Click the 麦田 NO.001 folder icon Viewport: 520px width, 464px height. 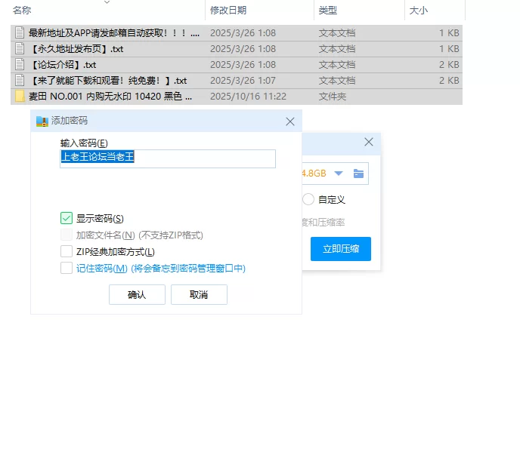point(20,97)
